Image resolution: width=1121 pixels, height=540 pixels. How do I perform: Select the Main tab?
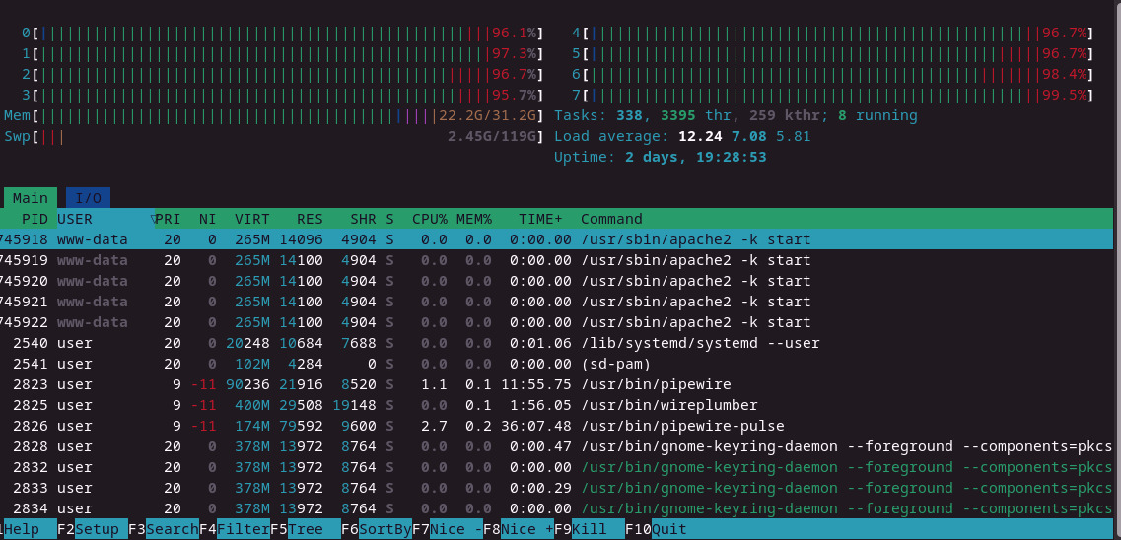click(31, 198)
